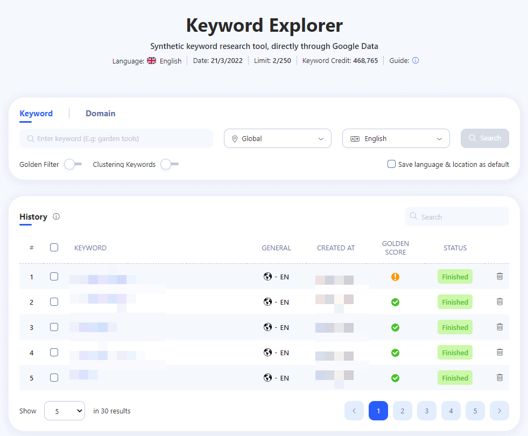Click the location pin icon in Global selector
This screenshot has width=528, height=436.
coord(235,139)
